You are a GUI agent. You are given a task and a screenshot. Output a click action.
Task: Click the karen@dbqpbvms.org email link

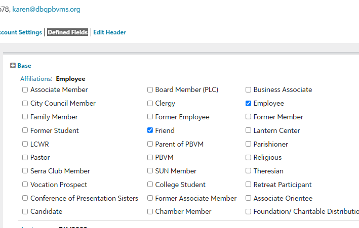click(46, 9)
